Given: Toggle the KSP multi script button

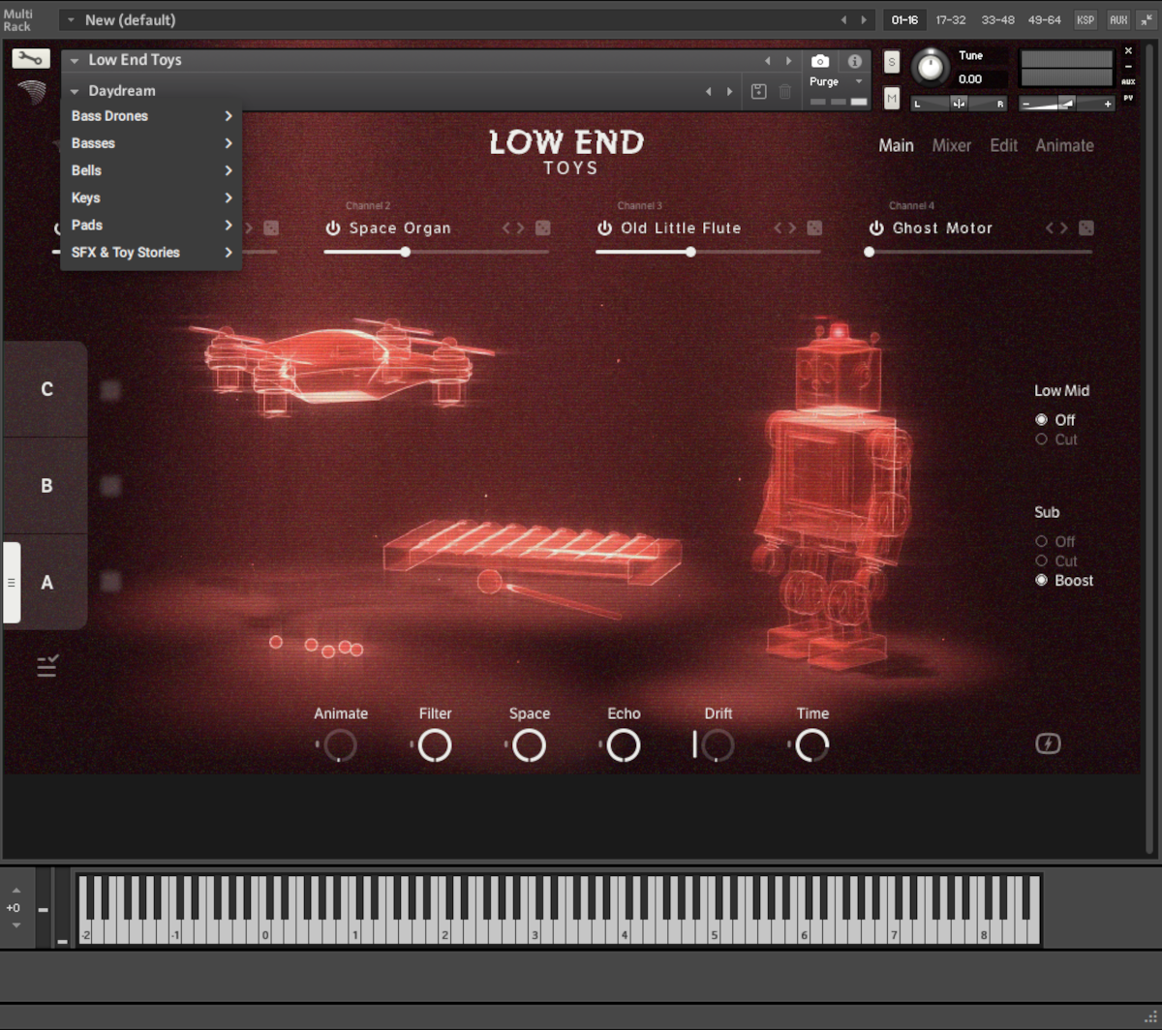Looking at the screenshot, I should tap(1086, 19).
